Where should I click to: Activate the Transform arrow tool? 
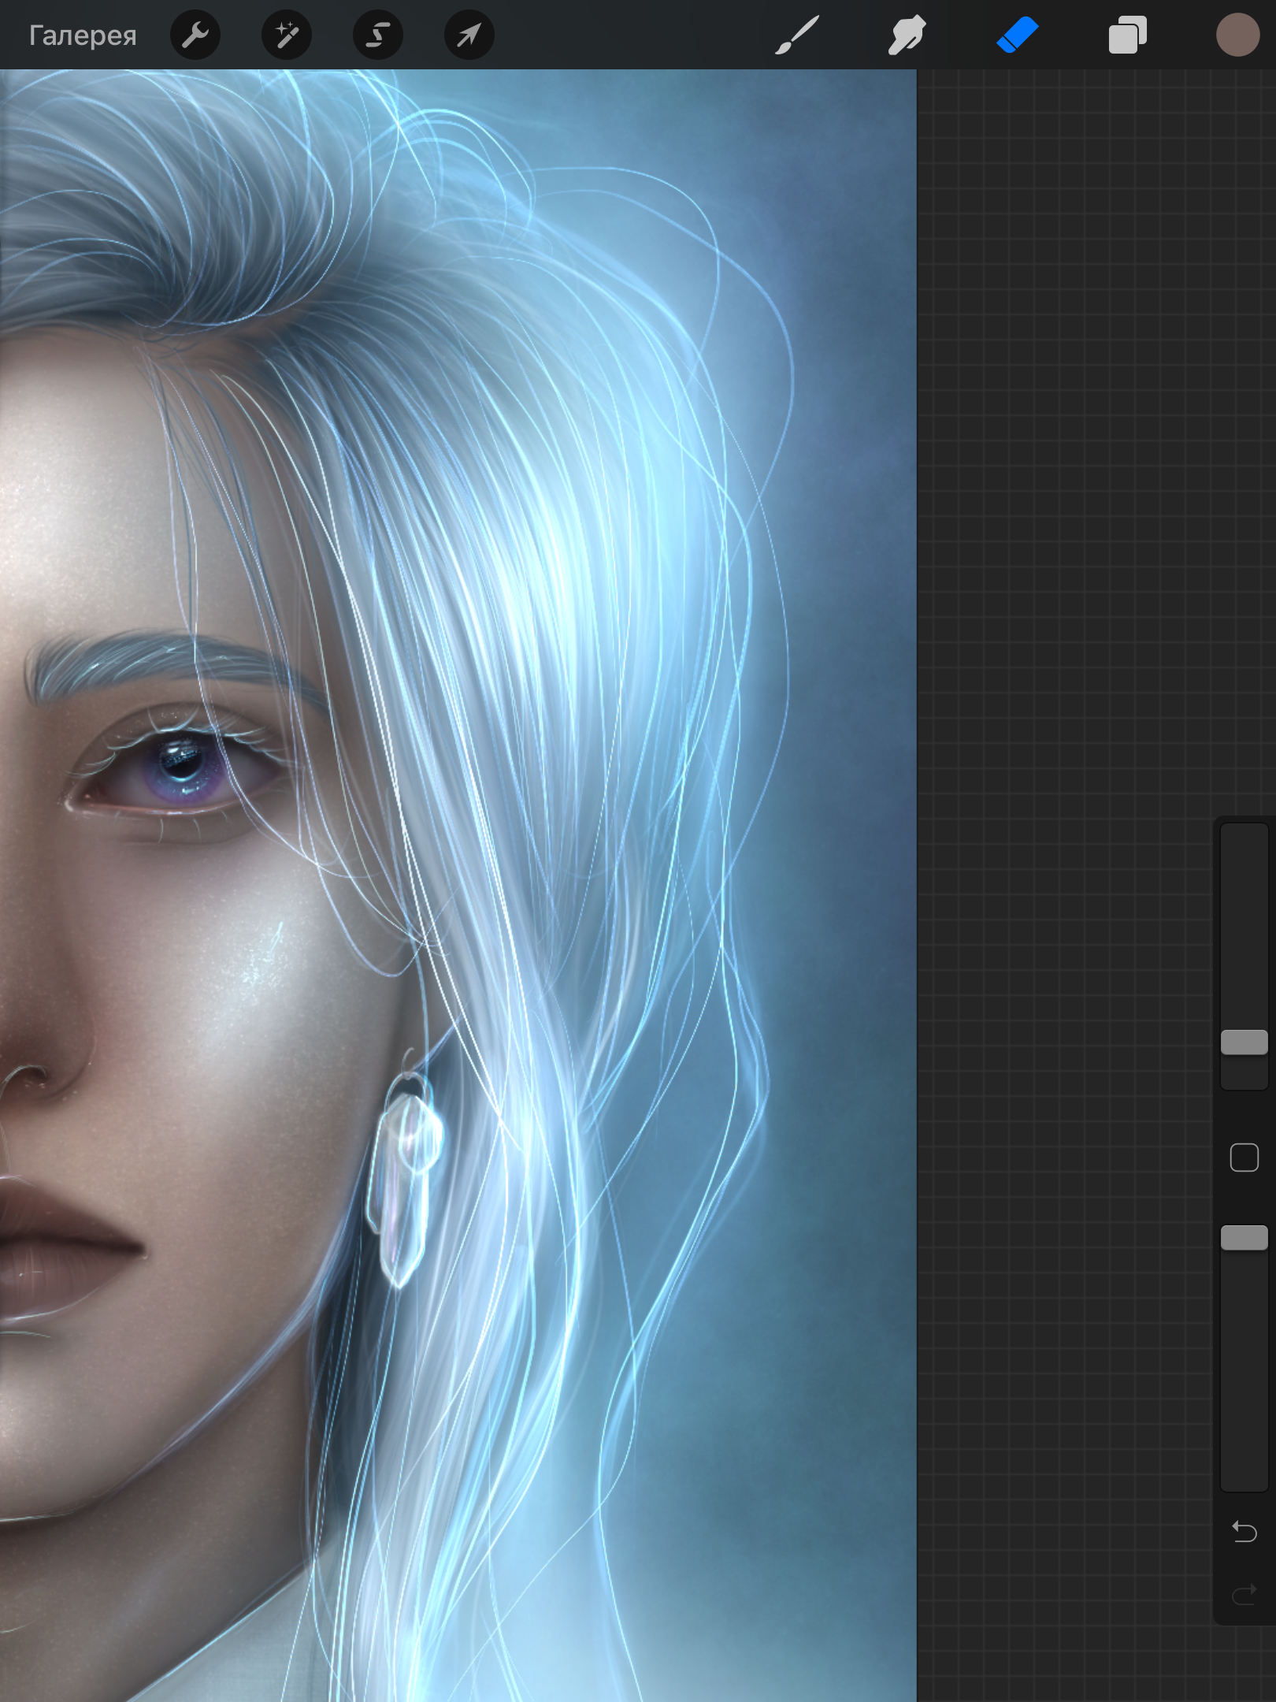[x=469, y=35]
